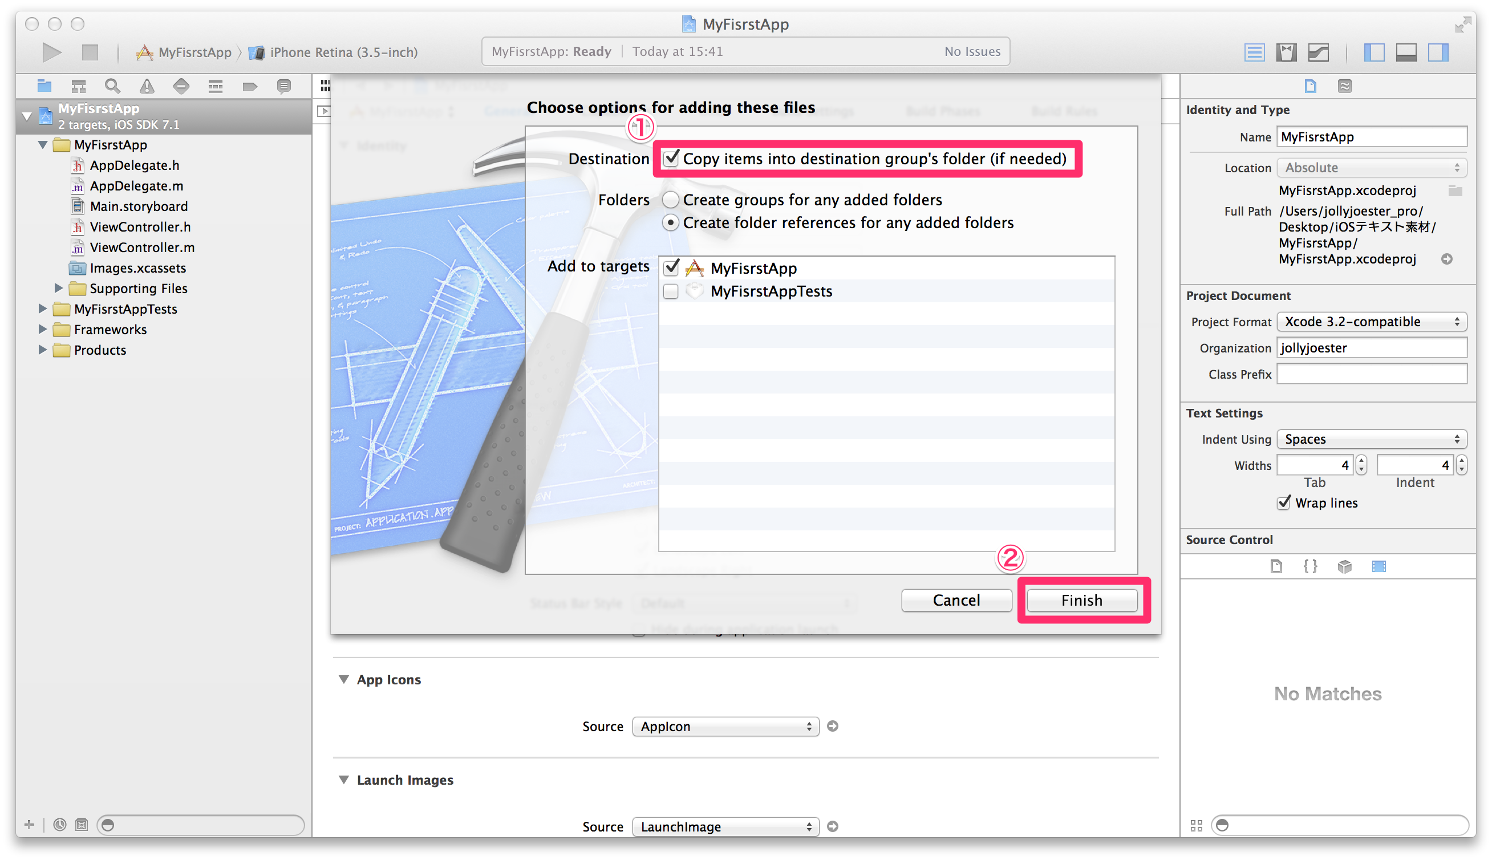Click the Finish button
The width and height of the screenshot is (1492, 860).
click(1081, 600)
